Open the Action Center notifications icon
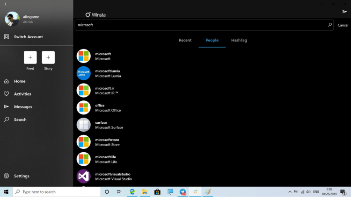The height and width of the screenshot is (197, 351). point(343,192)
